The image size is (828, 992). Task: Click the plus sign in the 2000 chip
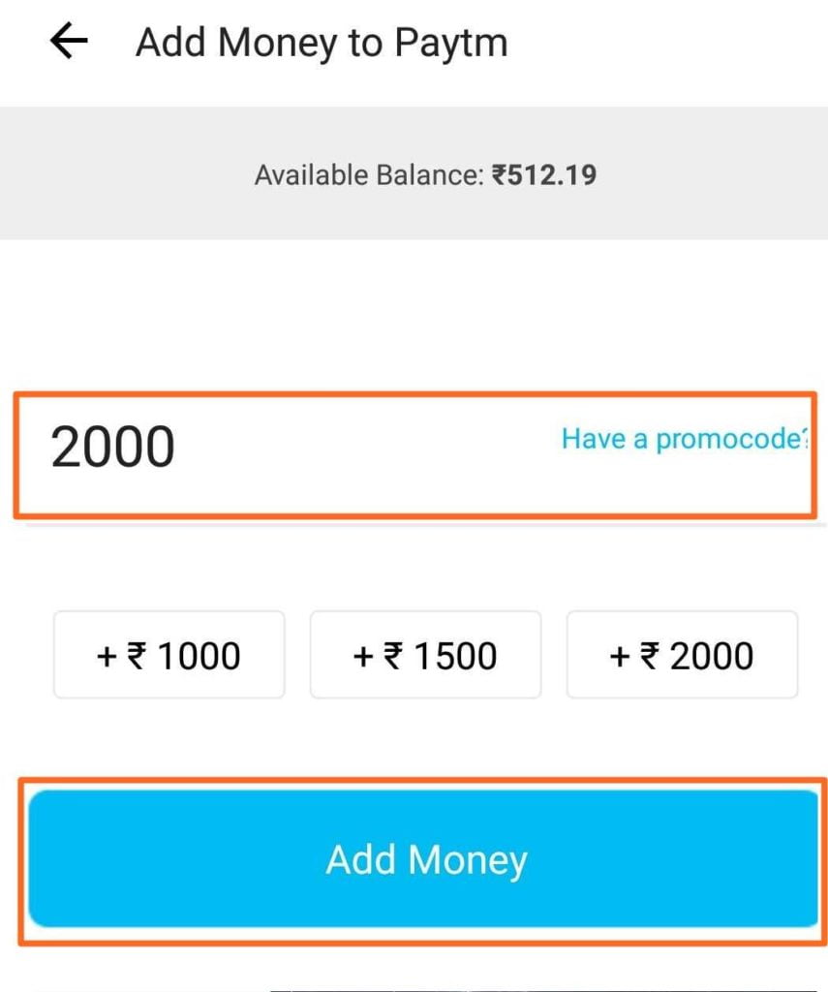620,657
